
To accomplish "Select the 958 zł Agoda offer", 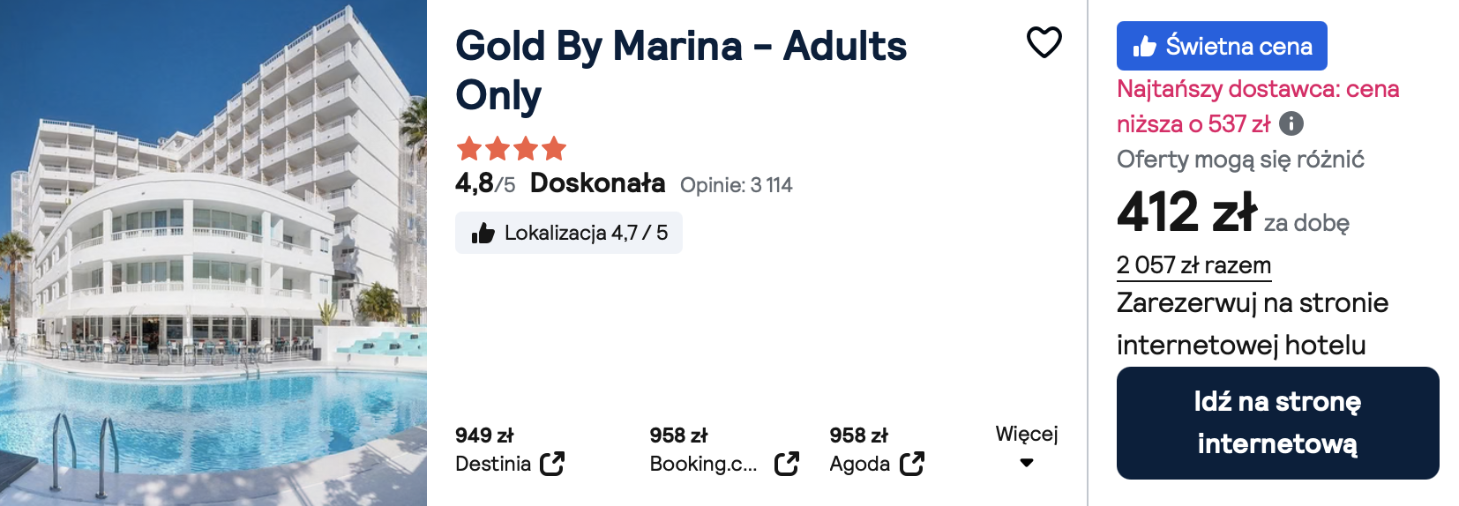I will point(877,450).
